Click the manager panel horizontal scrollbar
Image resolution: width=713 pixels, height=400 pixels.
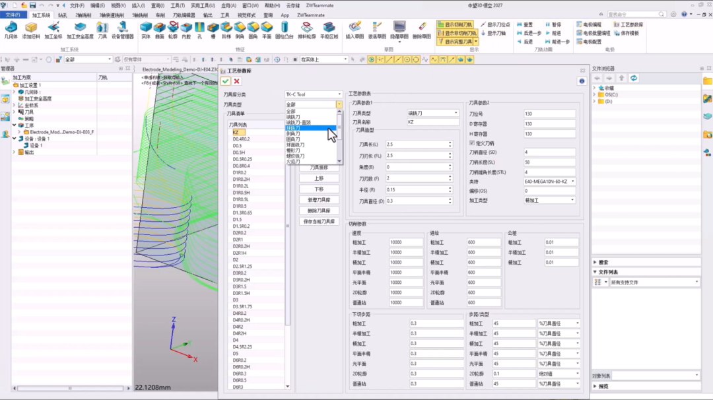point(70,388)
